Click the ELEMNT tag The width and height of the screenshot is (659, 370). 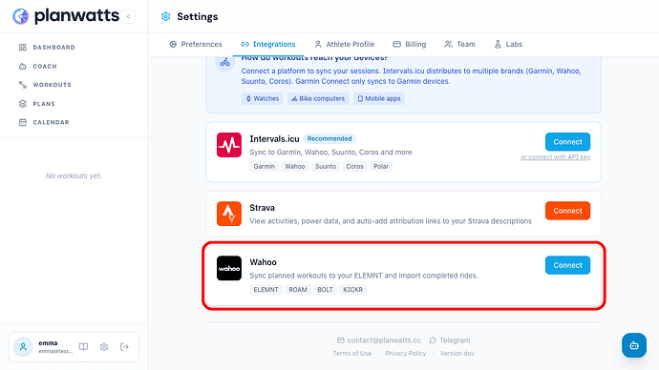(x=266, y=290)
